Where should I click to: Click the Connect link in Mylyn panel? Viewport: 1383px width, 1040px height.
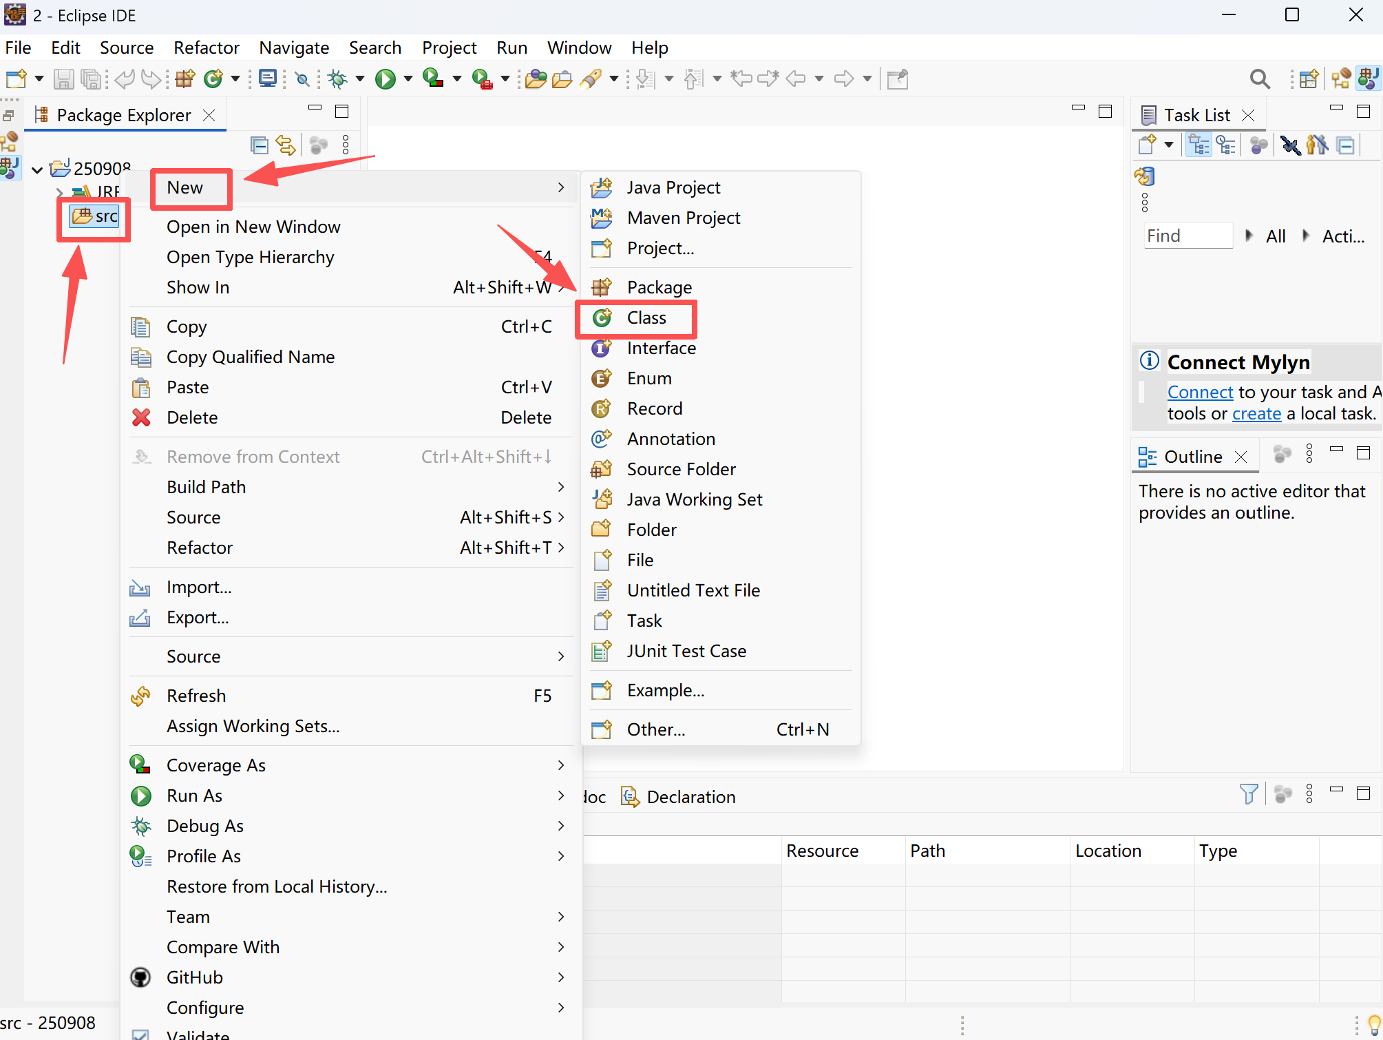pos(1200,392)
